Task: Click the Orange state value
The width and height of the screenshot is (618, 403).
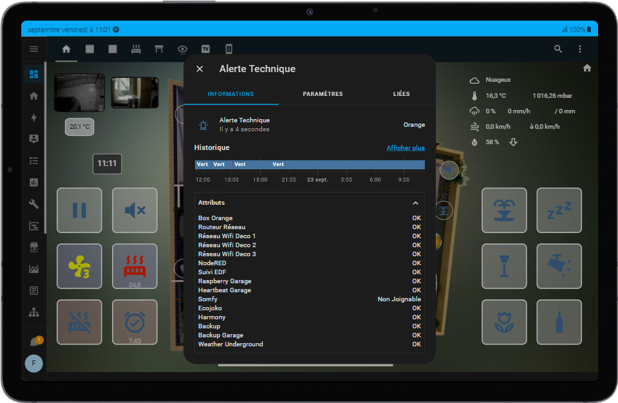Action: pos(414,125)
